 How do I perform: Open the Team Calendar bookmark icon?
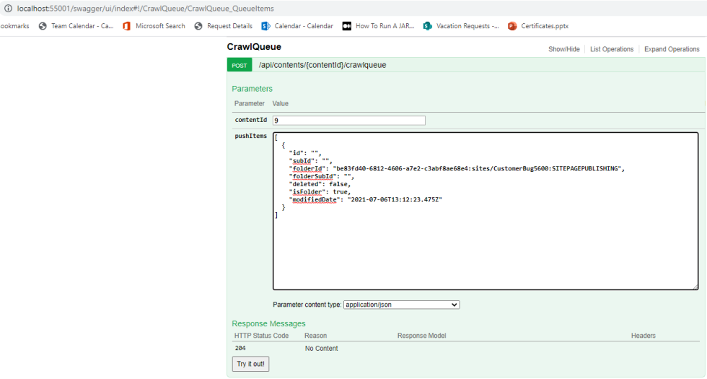[x=43, y=26]
